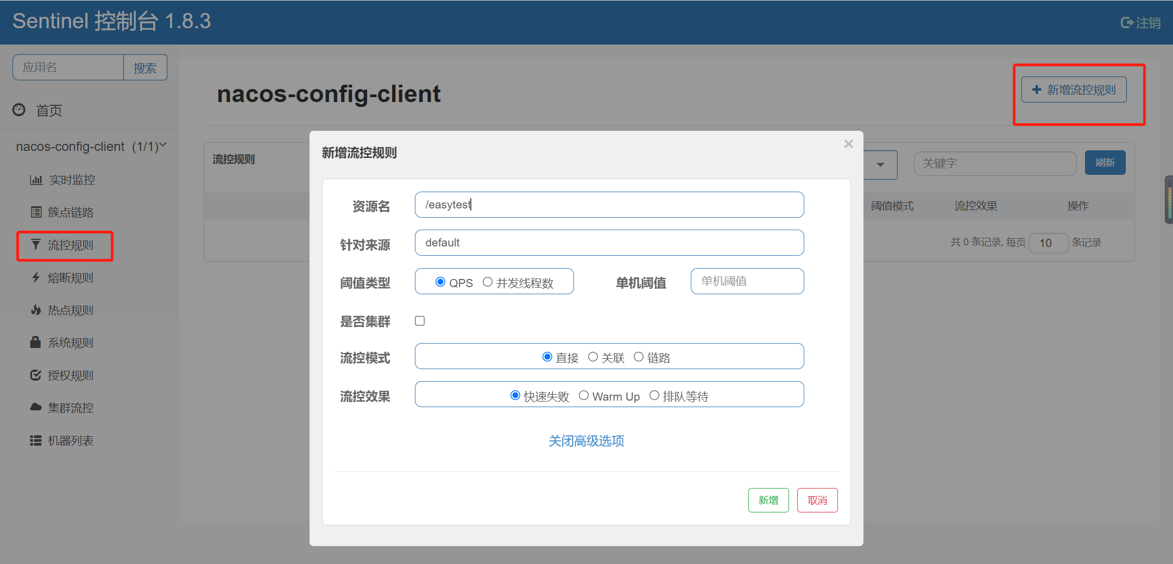
Task: Click the records per page field
Action: tap(1049, 243)
